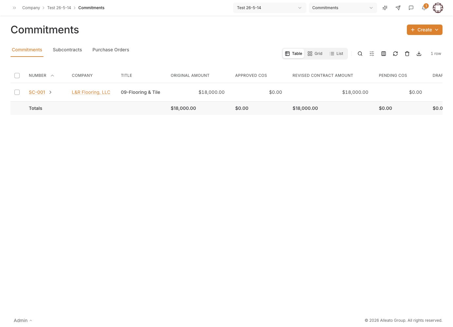Go to Company breadcrumb
This screenshot has width=453, height=327.
tap(31, 8)
